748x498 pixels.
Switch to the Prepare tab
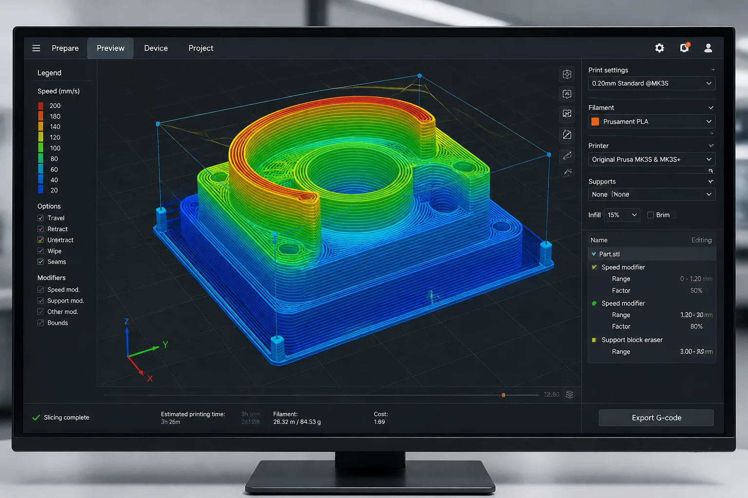pos(65,48)
